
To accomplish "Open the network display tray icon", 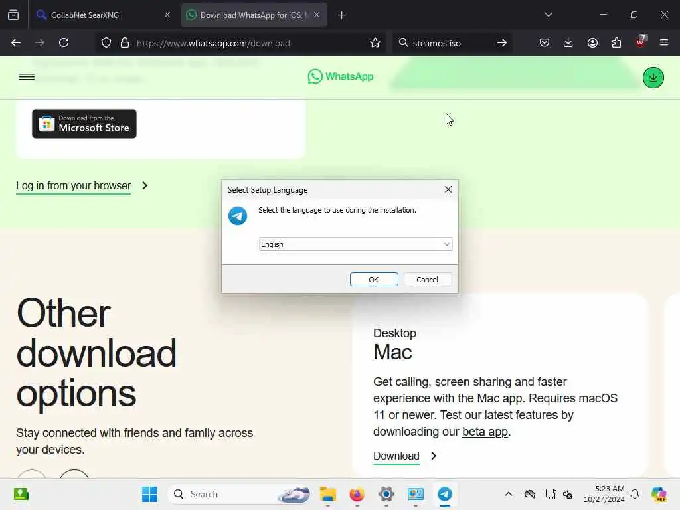I will pos(551,494).
